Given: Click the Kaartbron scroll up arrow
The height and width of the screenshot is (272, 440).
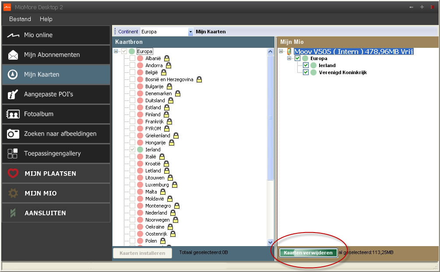Looking at the screenshot, I should (x=270, y=51).
